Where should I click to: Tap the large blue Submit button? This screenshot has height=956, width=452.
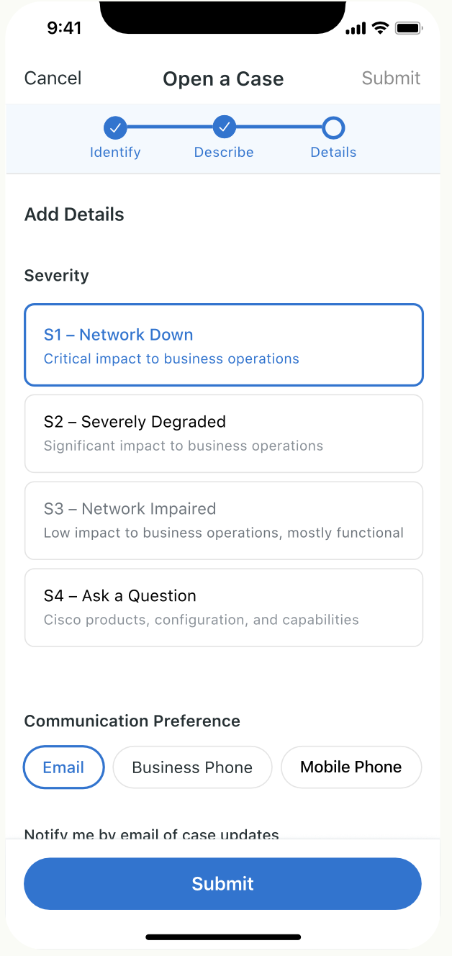pyautogui.click(x=222, y=883)
